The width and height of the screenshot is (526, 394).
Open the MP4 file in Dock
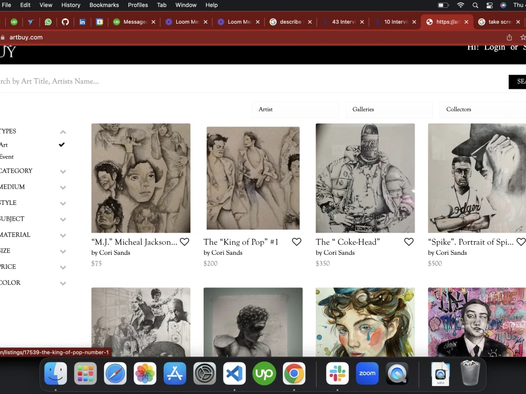point(440,374)
